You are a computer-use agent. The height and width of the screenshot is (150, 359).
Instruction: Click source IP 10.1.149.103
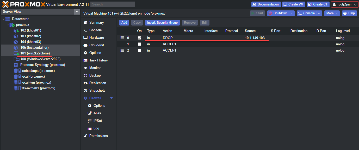255,38
